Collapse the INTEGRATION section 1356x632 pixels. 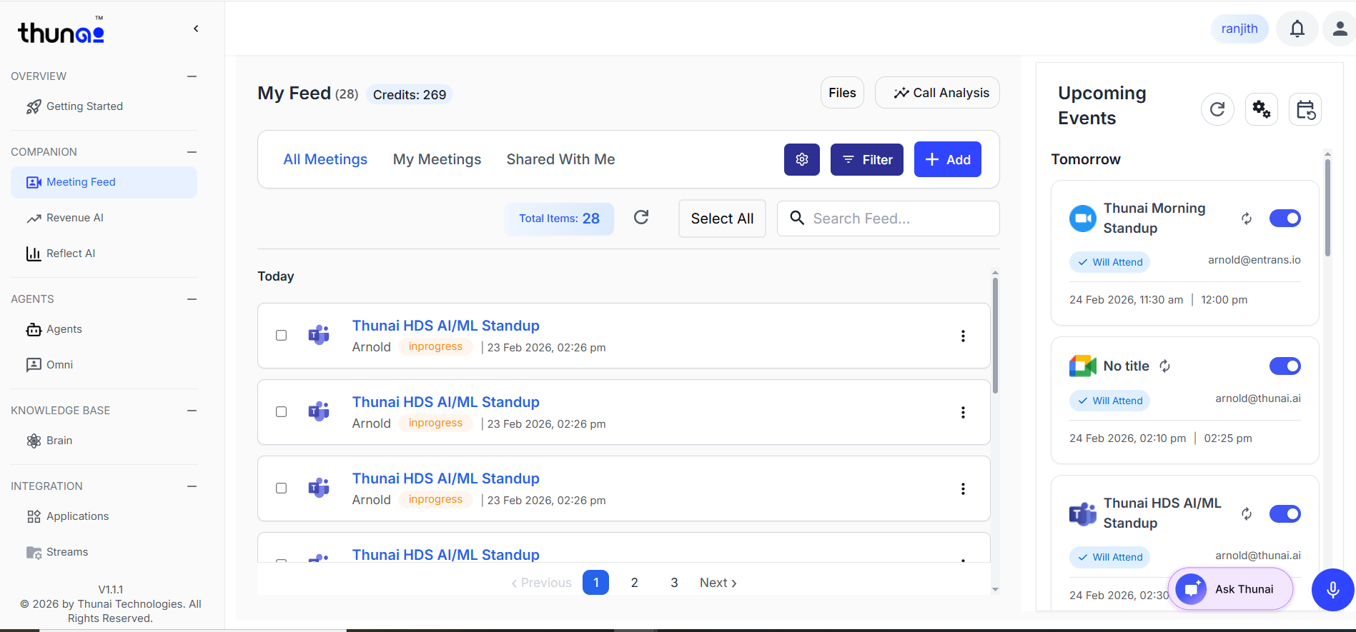[192, 486]
